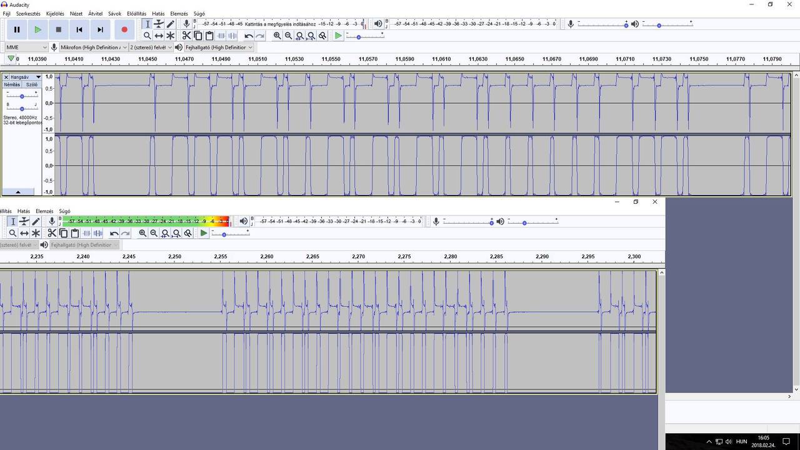This screenshot has height=450, width=800.
Task: Zoom in on the top window waveform
Action: tap(277, 36)
